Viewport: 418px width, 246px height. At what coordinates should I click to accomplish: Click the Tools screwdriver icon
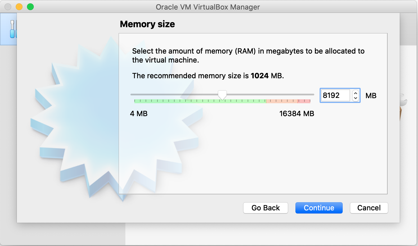point(12,29)
